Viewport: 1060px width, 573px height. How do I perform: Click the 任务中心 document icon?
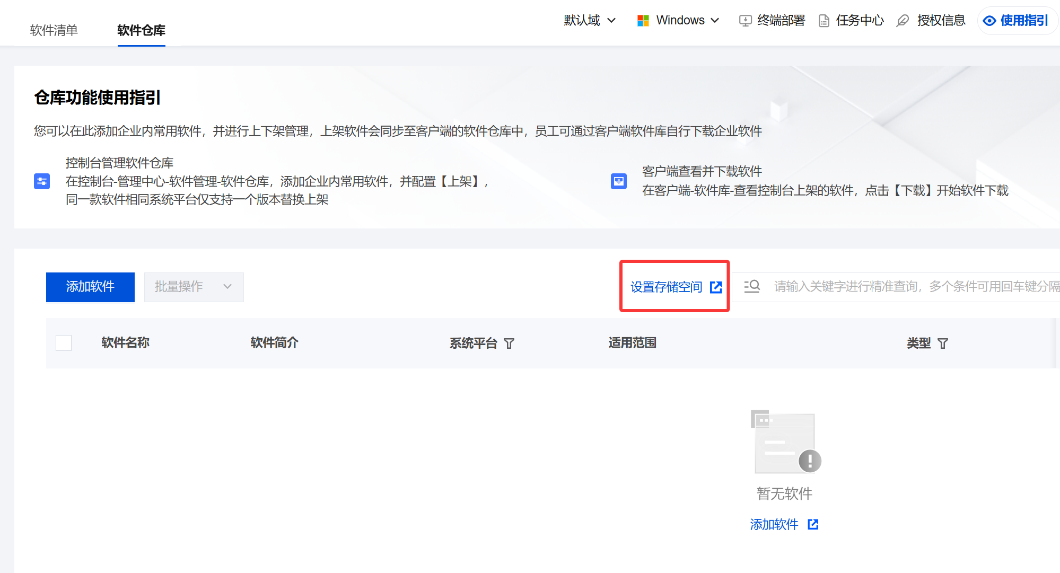click(x=824, y=21)
